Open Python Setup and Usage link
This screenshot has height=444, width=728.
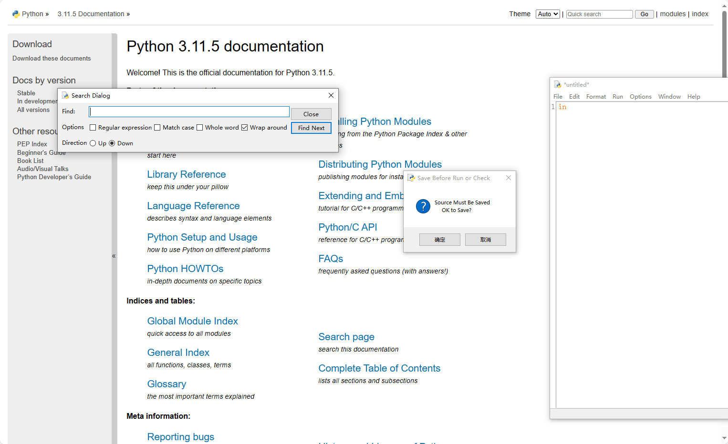[202, 237]
